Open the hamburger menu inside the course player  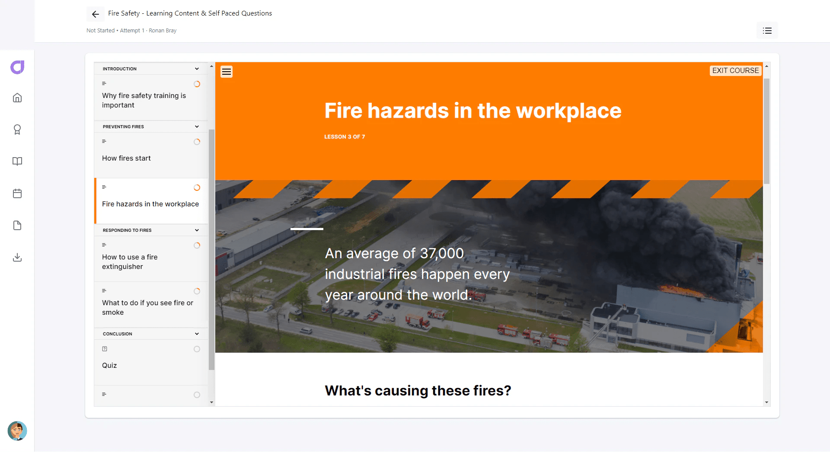[226, 71]
